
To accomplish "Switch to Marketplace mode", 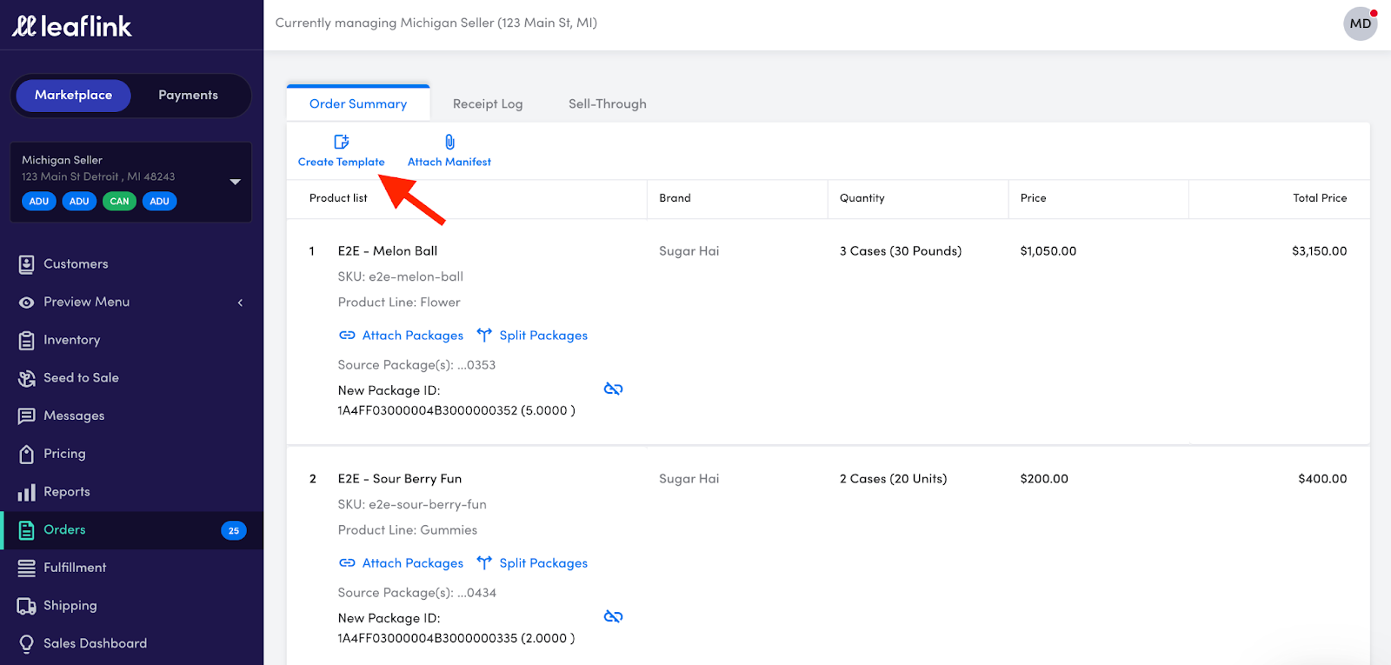I will click(73, 96).
